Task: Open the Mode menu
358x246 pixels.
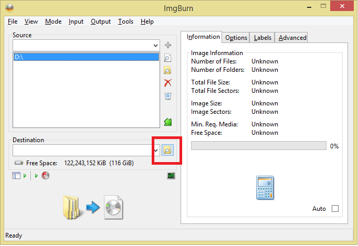Action: click(53, 22)
